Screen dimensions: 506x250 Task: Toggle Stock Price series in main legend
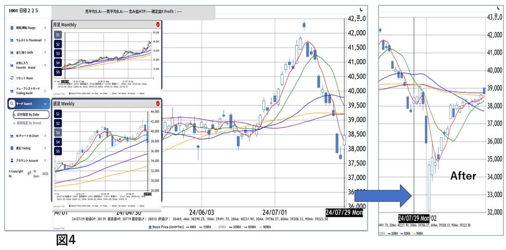166,227
